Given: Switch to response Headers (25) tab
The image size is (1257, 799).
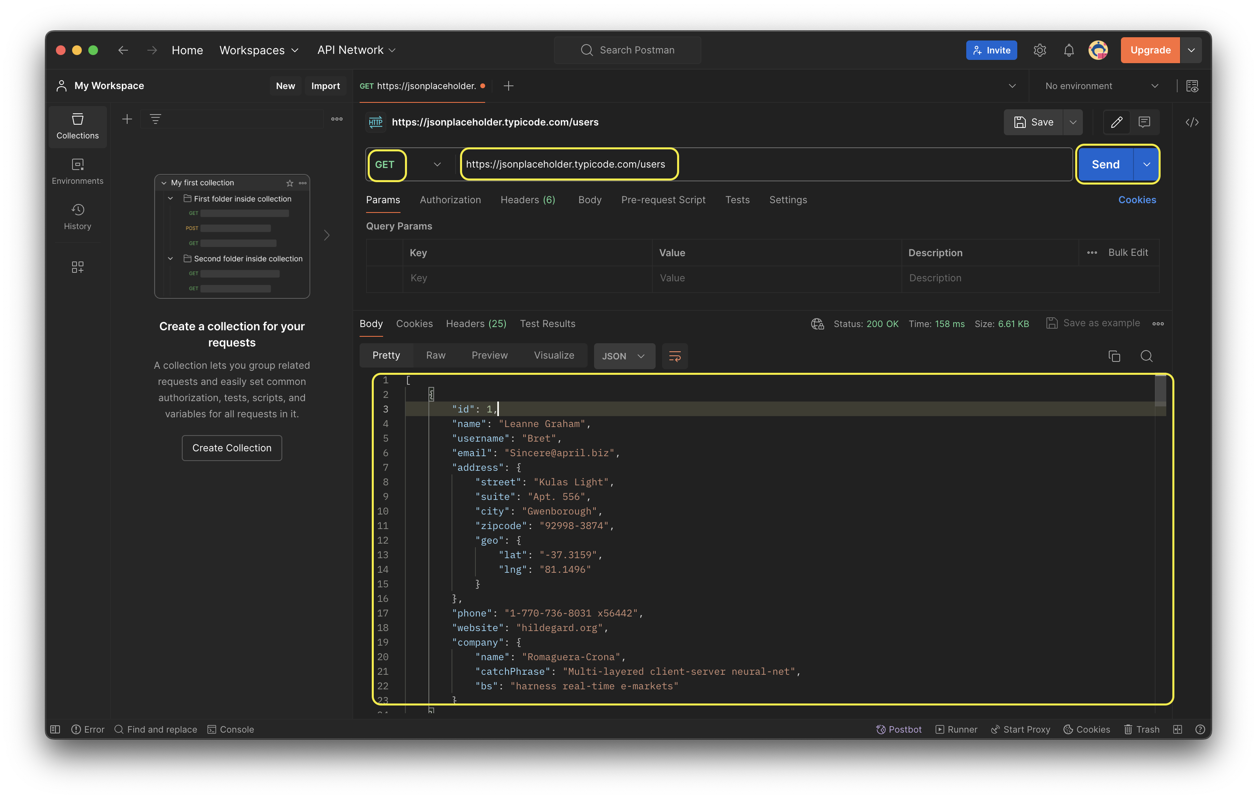Looking at the screenshot, I should 475,323.
